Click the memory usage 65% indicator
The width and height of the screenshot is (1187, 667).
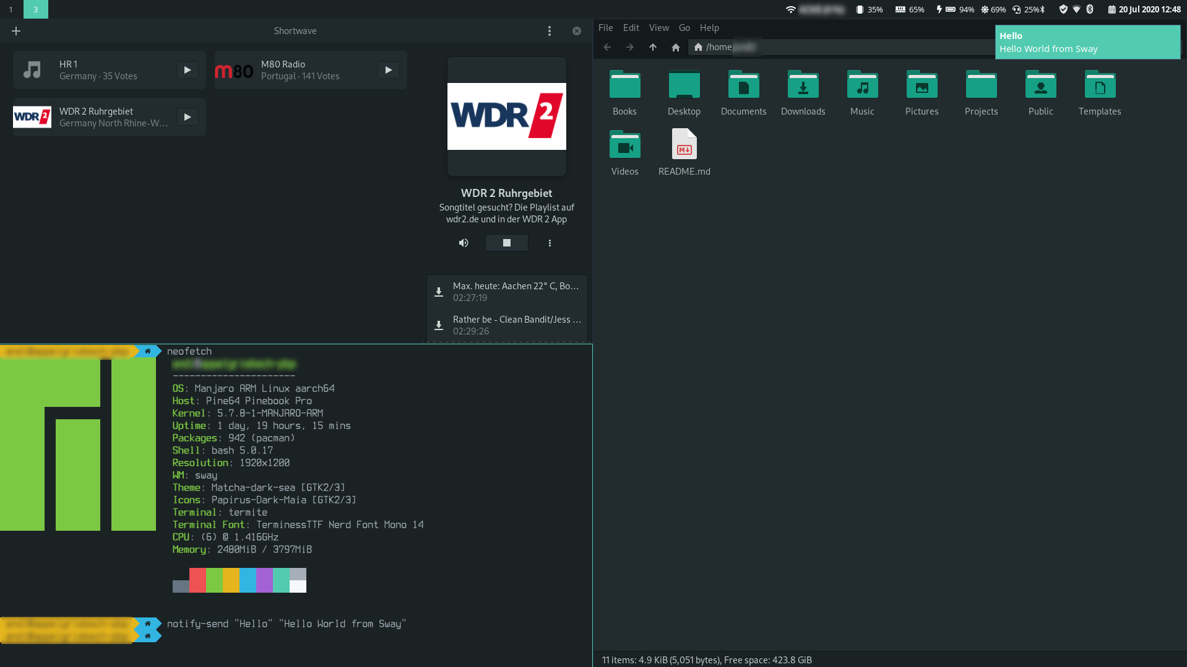click(x=910, y=9)
